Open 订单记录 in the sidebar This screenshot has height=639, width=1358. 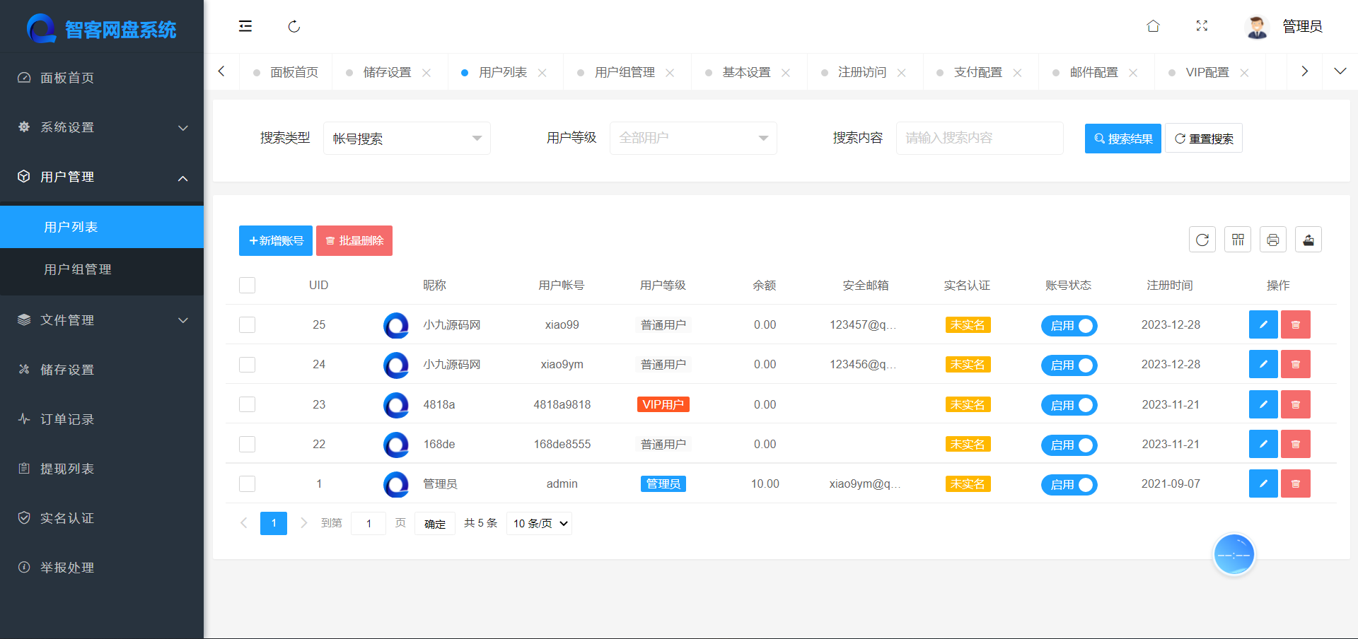tap(102, 419)
